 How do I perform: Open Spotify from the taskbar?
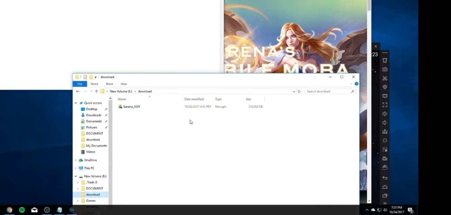pos(22,210)
